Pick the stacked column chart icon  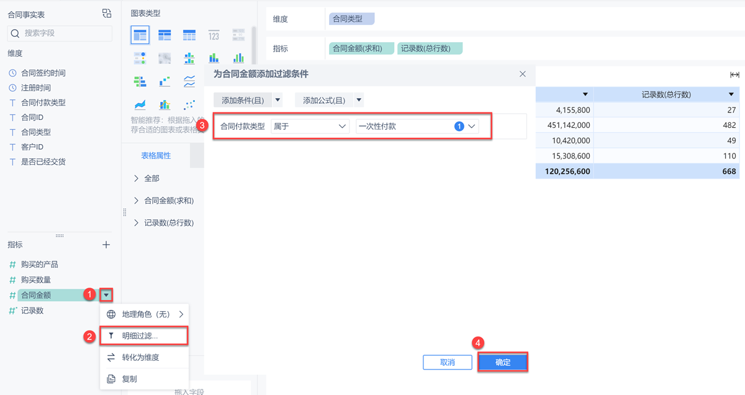point(214,58)
